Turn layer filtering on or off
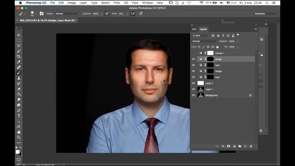 click(238, 35)
